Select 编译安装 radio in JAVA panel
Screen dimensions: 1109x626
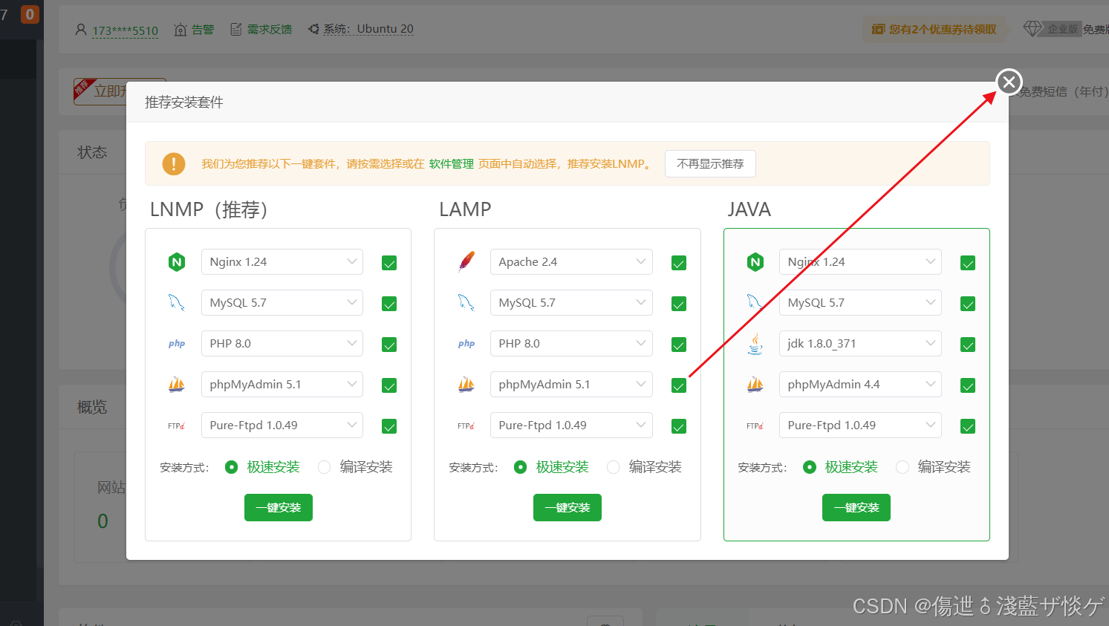click(x=903, y=467)
